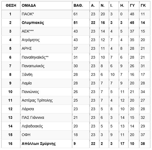152x150 pixels.
Task: Click the ΘΕΣΗ position column header
Action: point(11,6)
